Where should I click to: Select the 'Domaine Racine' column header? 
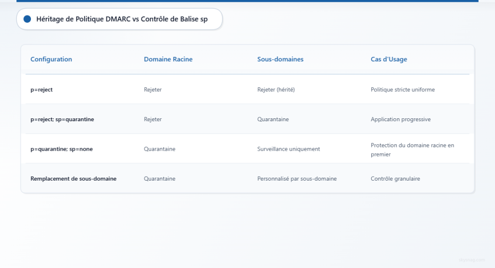coord(168,59)
